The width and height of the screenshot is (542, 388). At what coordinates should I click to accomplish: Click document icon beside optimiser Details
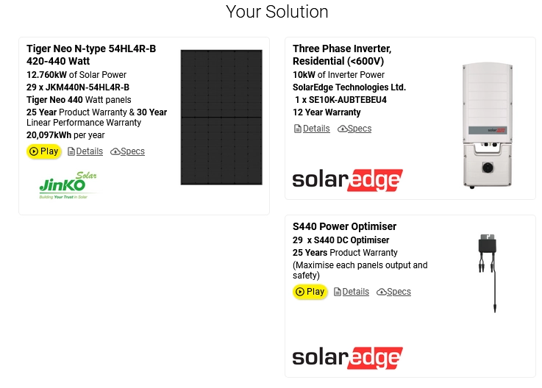click(x=338, y=292)
